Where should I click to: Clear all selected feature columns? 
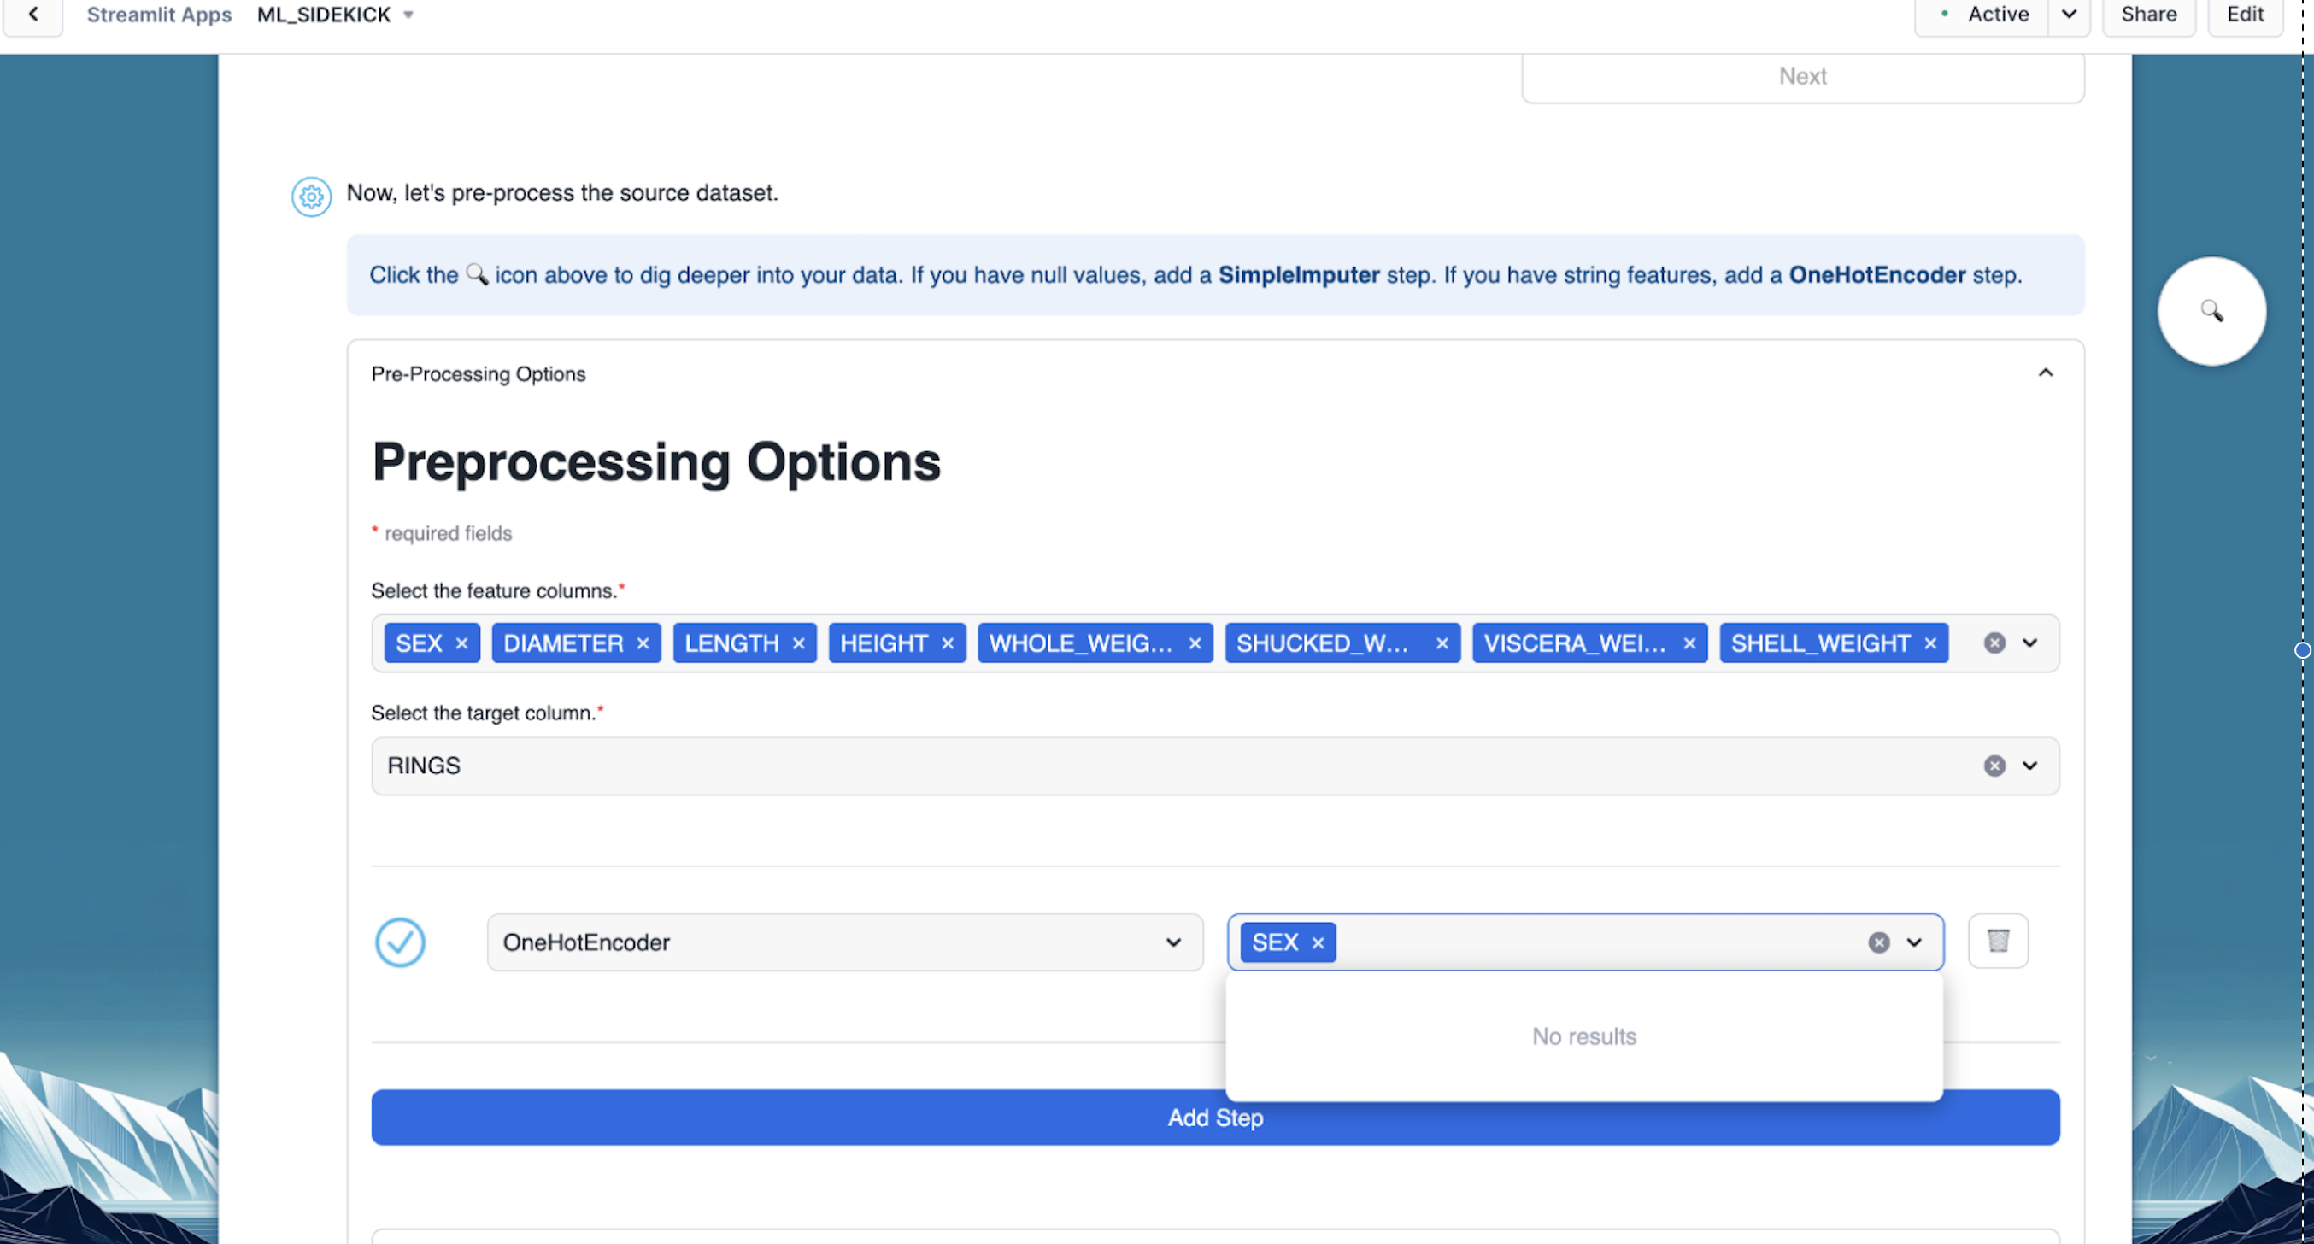coord(1994,643)
